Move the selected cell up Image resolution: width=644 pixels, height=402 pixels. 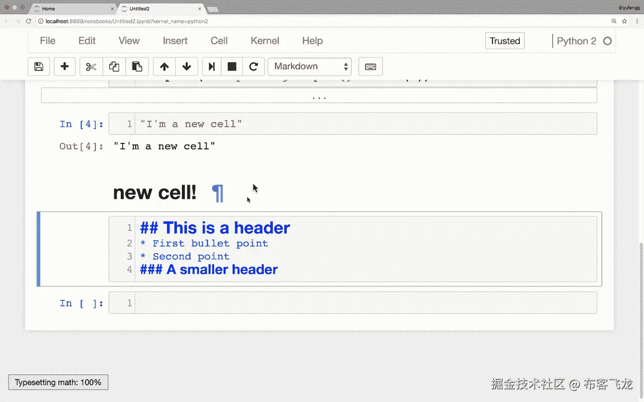[x=164, y=67]
